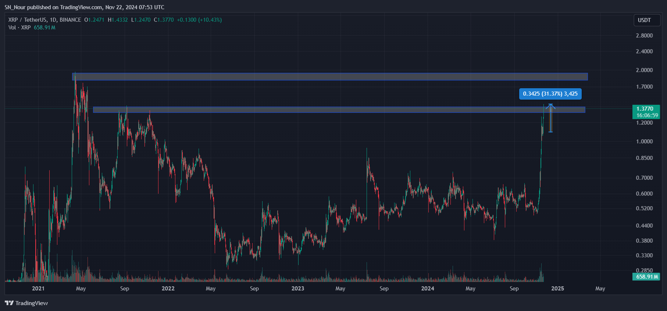Click the volume value 658.91 M in legend
Screen dimensions: 667x311
point(44,28)
